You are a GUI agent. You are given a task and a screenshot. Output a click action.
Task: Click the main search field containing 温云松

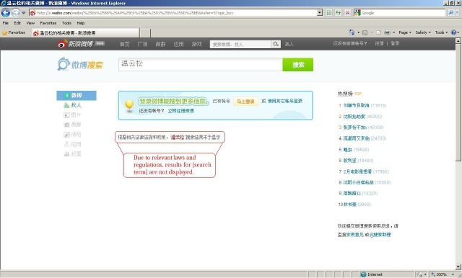tap(201, 64)
